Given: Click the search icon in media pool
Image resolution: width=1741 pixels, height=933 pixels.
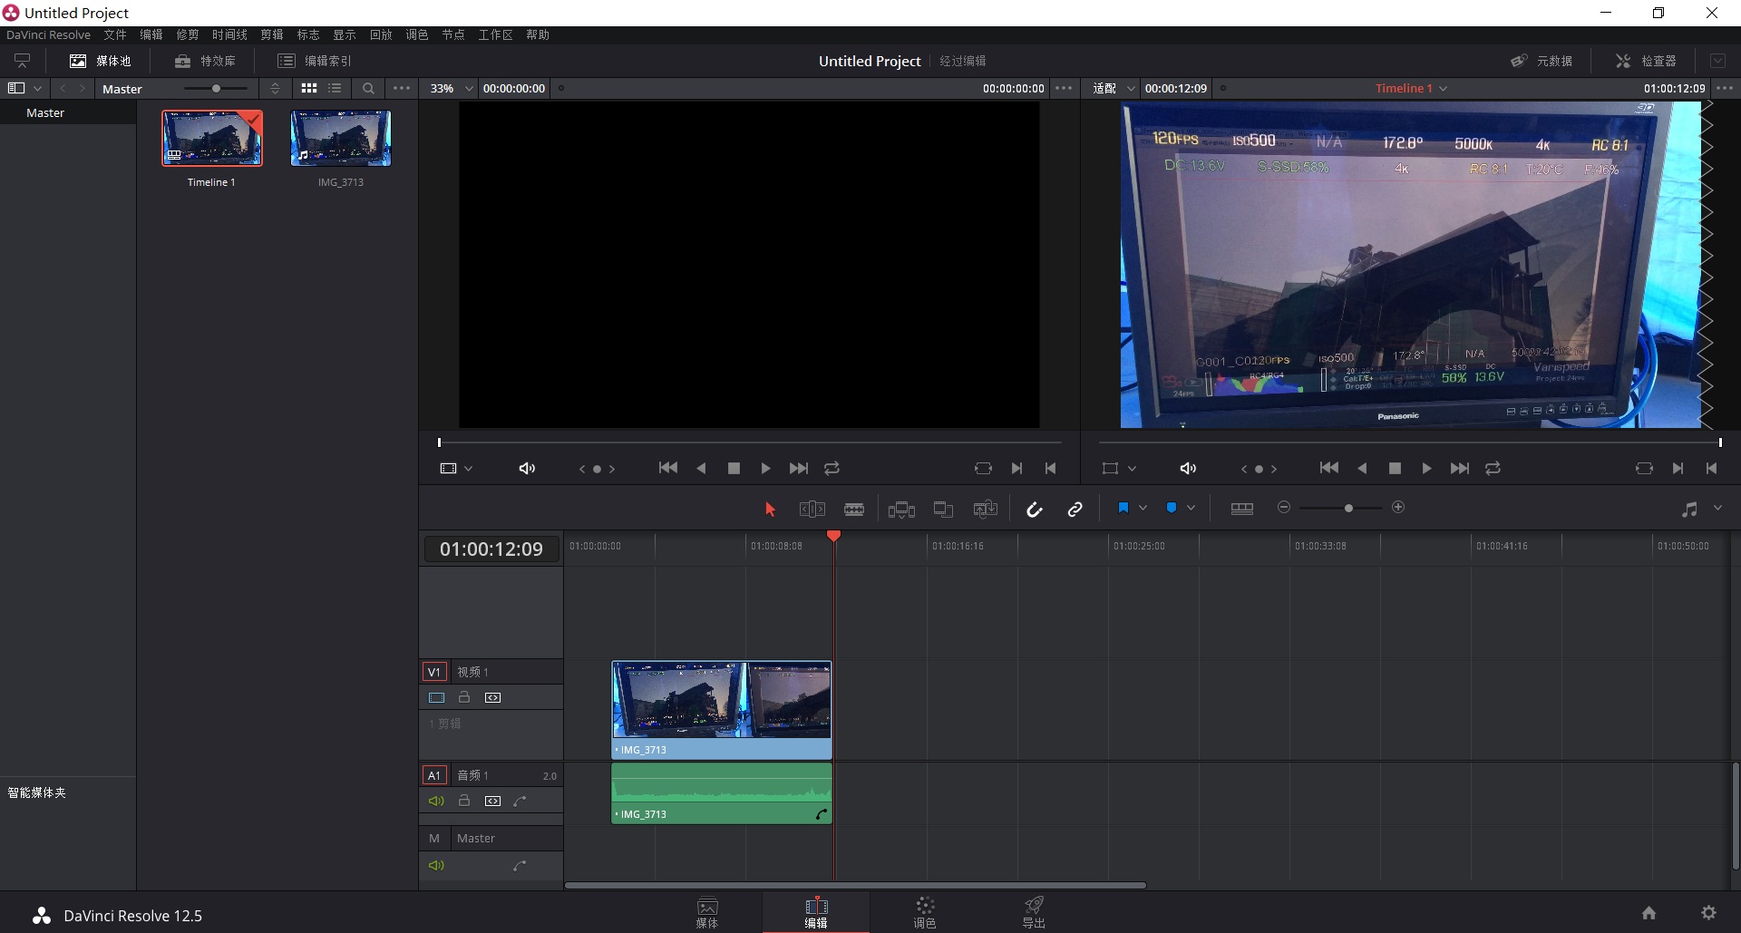Looking at the screenshot, I should click(368, 89).
